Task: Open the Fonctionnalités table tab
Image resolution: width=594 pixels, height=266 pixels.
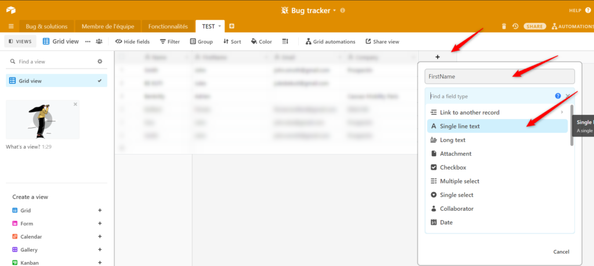Action: (168, 26)
